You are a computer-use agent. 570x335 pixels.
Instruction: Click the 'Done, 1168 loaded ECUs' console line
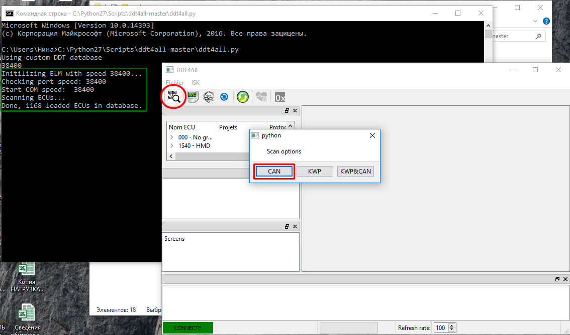coord(71,105)
